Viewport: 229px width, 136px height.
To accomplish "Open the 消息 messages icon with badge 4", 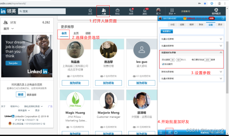I will click(131, 10).
